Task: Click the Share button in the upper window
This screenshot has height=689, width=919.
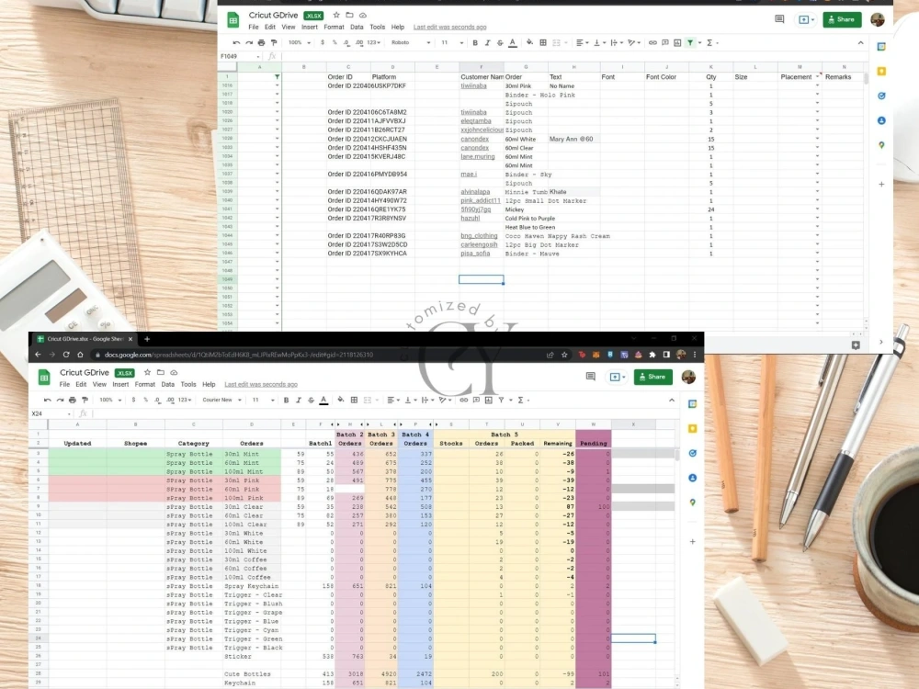Action: (x=842, y=19)
